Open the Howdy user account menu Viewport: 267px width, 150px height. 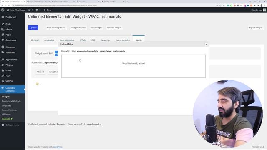(258, 10)
